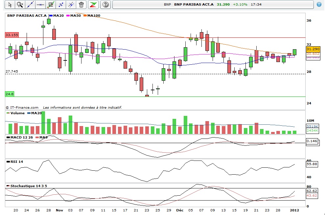Click the Stochastique 14 3 5 legend label
The width and height of the screenshot is (325, 215).
pos(29,186)
